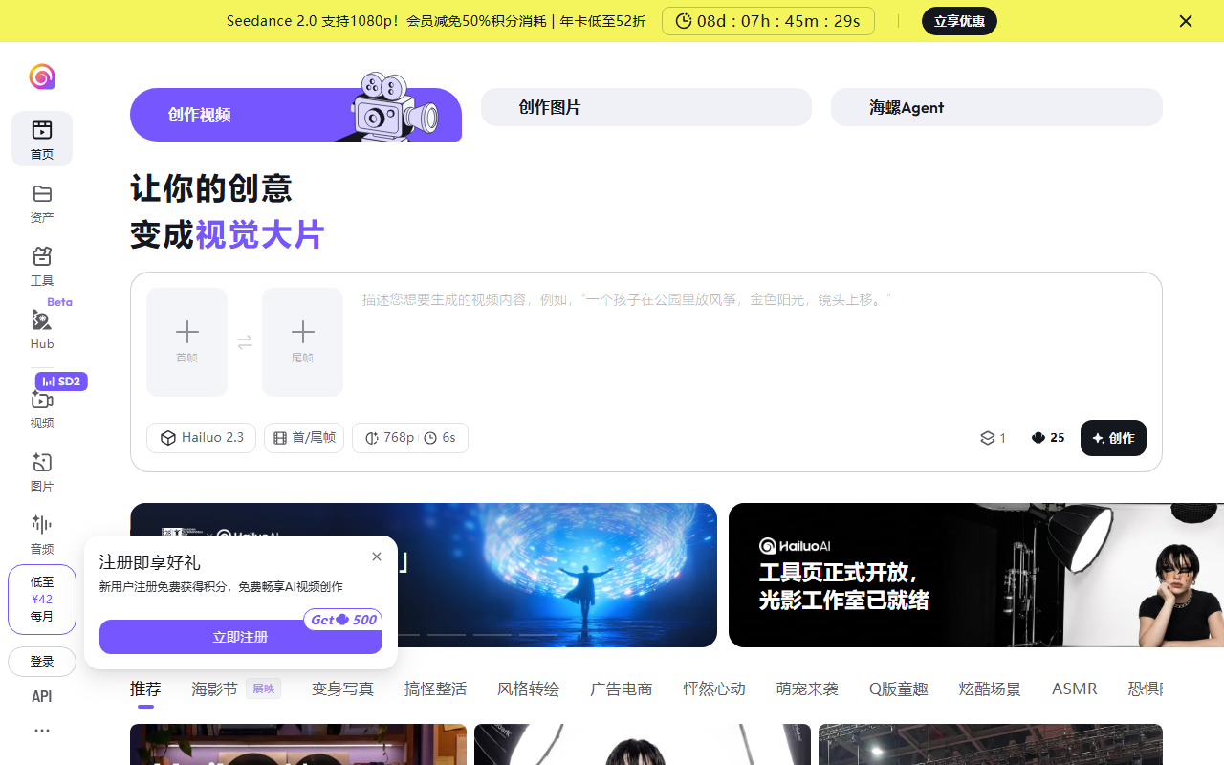Click the 视觉大片 purple heading text
1224x765 pixels.
pyautogui.click(x=260, y=235)
